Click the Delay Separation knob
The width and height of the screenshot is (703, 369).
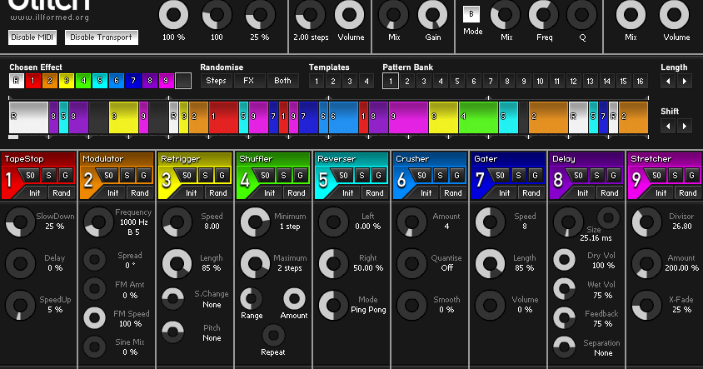tap(565, 347)
